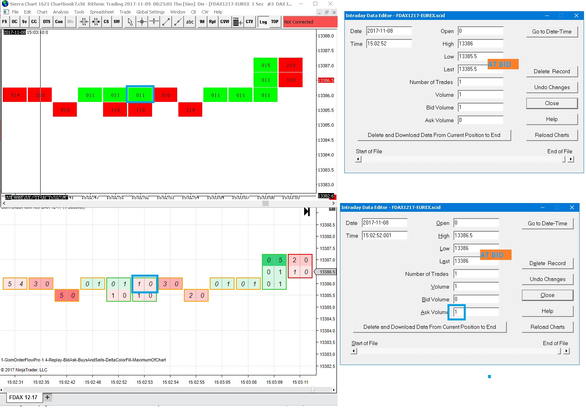Click the OC toolbar button
586x408 pixels.
tap(14, 22)
